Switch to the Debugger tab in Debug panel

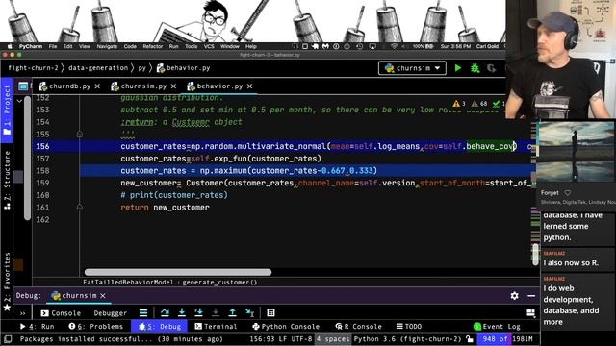click(x=111, y=313)
